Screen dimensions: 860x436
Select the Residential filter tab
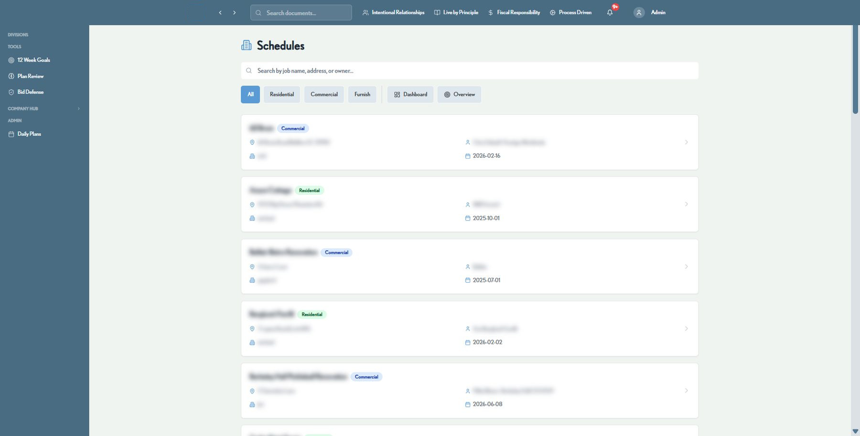pos(282,95)
